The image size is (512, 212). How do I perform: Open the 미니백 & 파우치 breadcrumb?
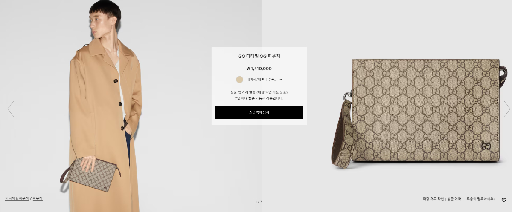17,198
